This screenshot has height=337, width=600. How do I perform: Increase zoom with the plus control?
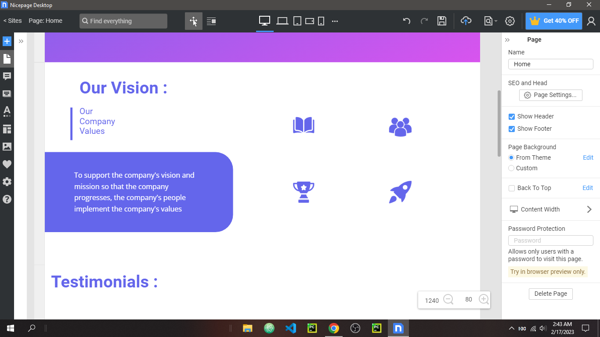click(x=484, y=299)
